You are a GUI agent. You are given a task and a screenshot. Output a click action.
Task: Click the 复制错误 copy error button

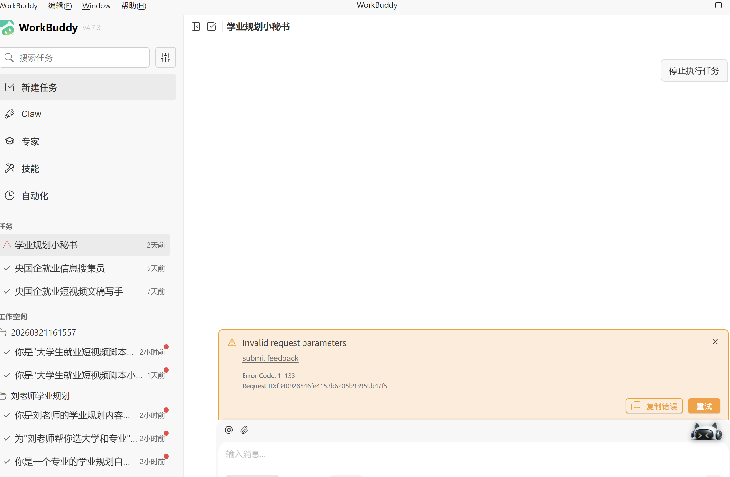[654, 406]
